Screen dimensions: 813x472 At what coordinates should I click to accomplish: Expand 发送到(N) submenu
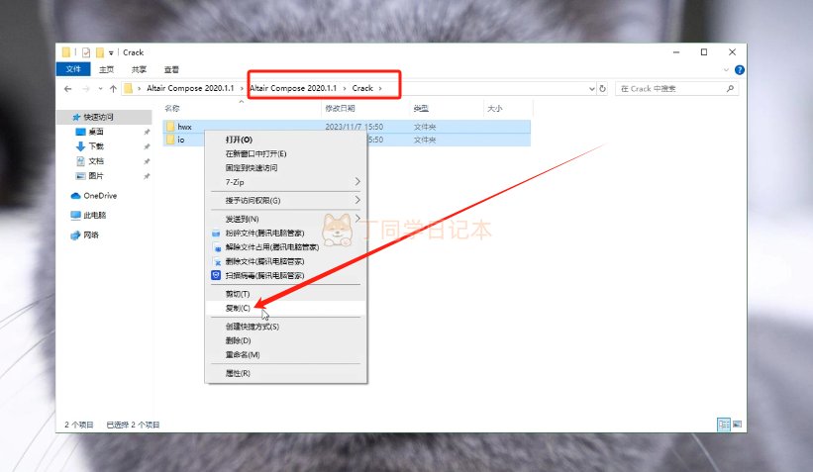point(286,219)
